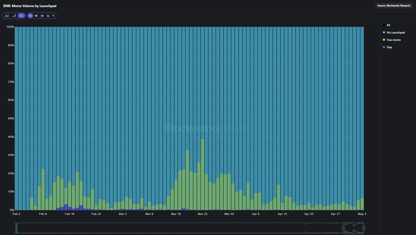This screenshot has width=416, height=235.
Task: Choose the monthly (M) interval
Action: (42, 16)
